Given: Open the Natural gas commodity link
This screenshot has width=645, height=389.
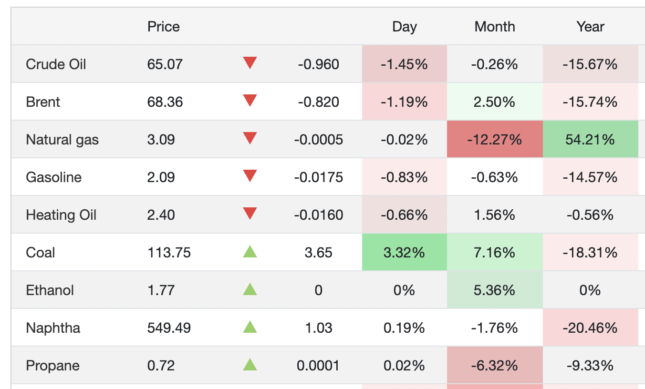Looking at the screenshot, I should [x=62, y=140].
